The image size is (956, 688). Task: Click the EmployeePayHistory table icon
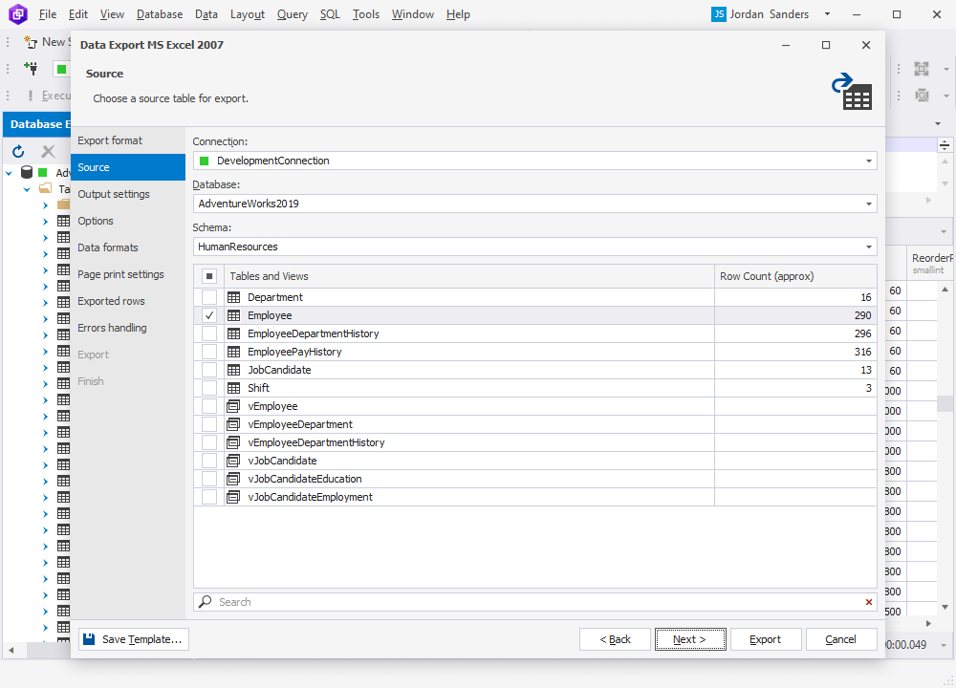(x=233, y=352)
